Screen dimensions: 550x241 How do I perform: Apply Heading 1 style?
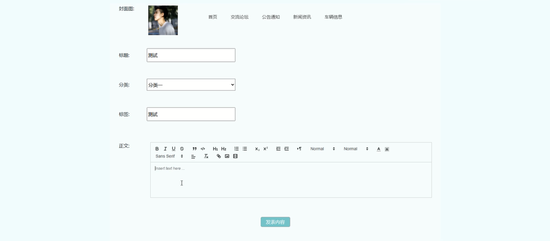215,149
